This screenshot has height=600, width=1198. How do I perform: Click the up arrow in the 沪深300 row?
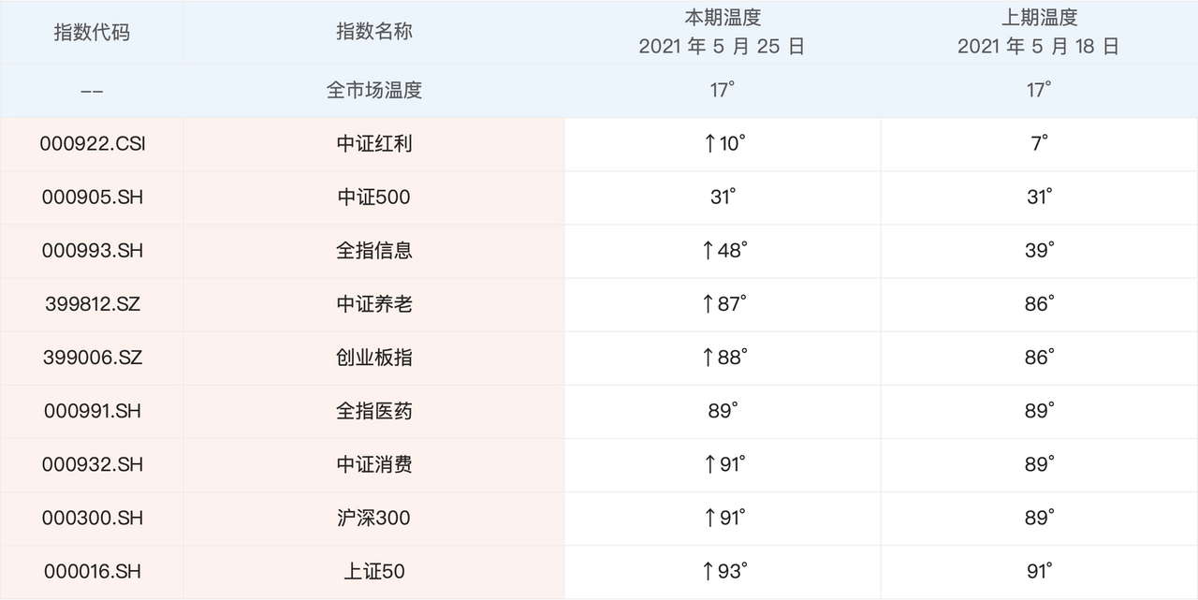(x=709, y=518)
